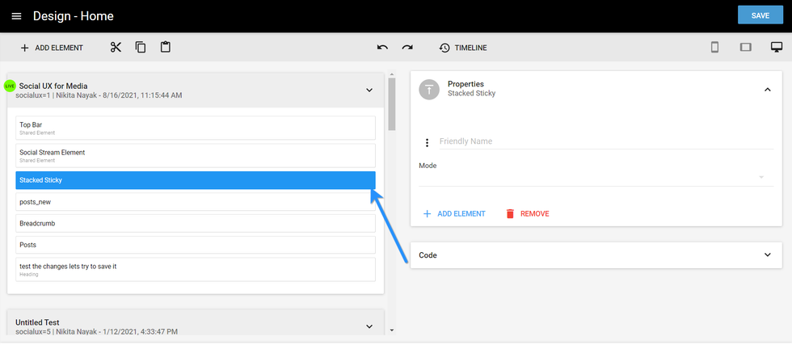The height and width of the screenshot is (345, 792).
Task: Click Remove in Properties panel
Action: pyautogui.click(x=526, y=214)
